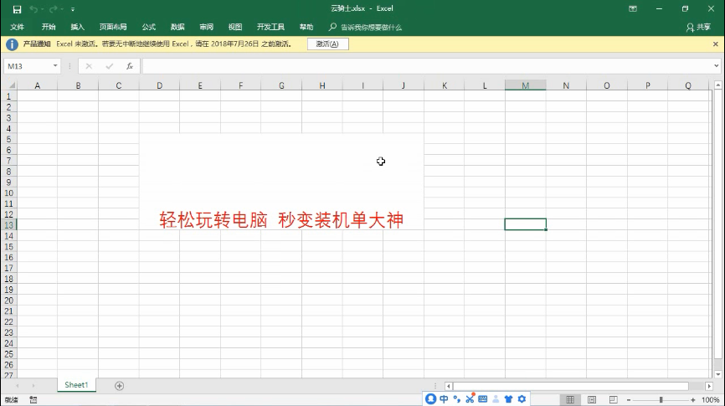Screen dimensions: 725x406
Task: Select row 13 header
Action: (x=8, y=224)
